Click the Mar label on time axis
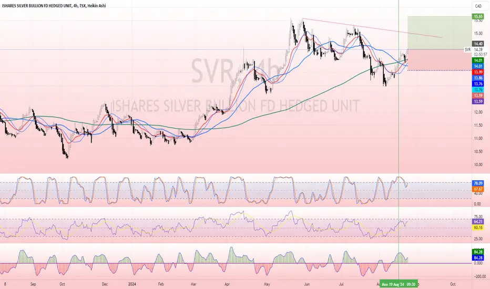 pyautogui.click(x=193, y=284)
